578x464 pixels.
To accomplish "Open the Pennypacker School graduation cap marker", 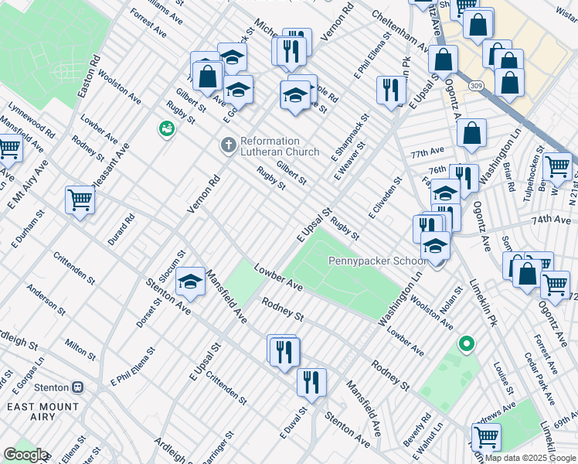I will [x=435, y=247].
